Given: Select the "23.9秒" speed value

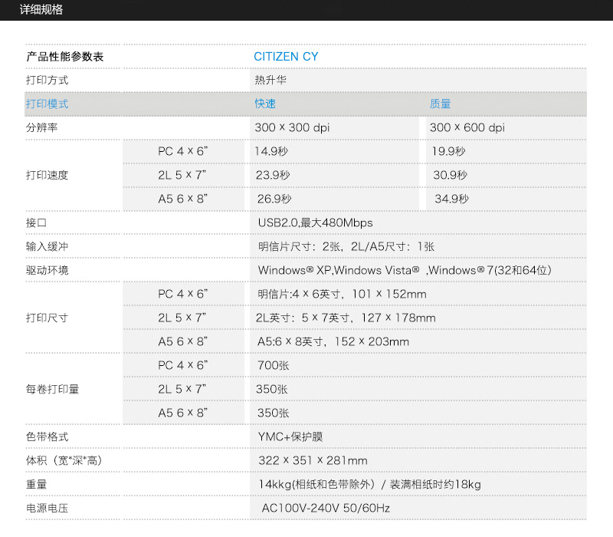Looking at the screenshot, I should tap(273, 175).
